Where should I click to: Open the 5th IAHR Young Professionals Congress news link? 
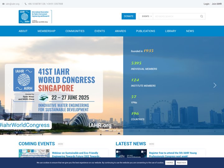(173, 155)
